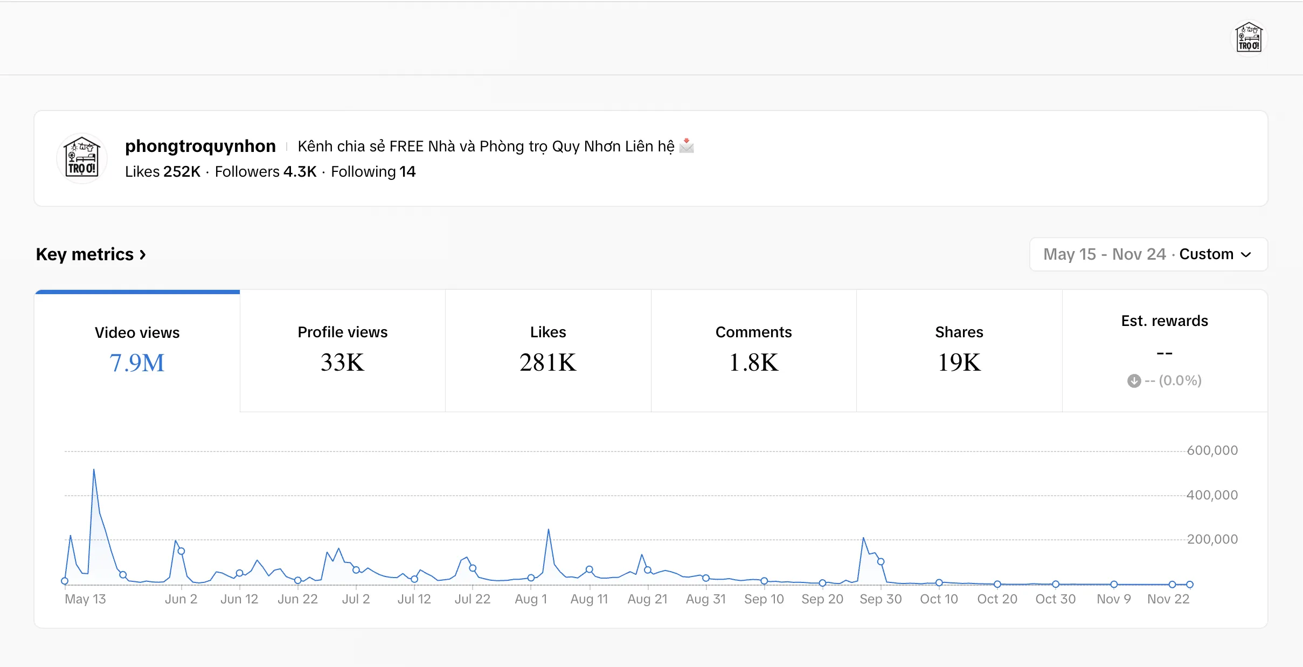Select the Shares metric tab
This screenshot has width=1303, height=667.
click(959, 351)
